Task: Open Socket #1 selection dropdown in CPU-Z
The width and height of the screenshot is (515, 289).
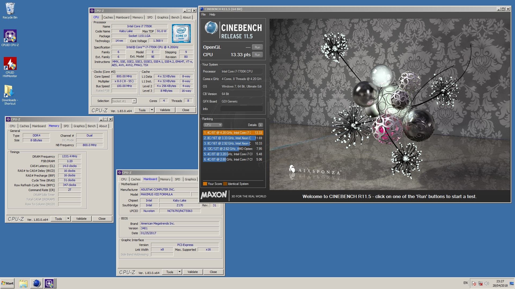Action: (x=124, y=101)
